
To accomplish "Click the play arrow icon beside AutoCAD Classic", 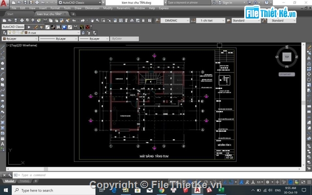I will click(29, 27).
